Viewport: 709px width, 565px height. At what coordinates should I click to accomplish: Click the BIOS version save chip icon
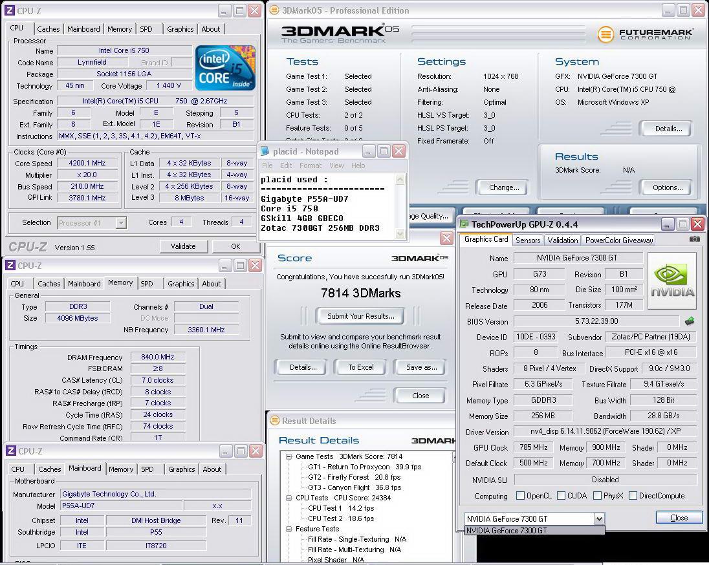(x=690, y=321)
